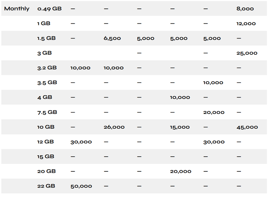
Task: Click the 15,000 price value
Action: tap(180, 127)
